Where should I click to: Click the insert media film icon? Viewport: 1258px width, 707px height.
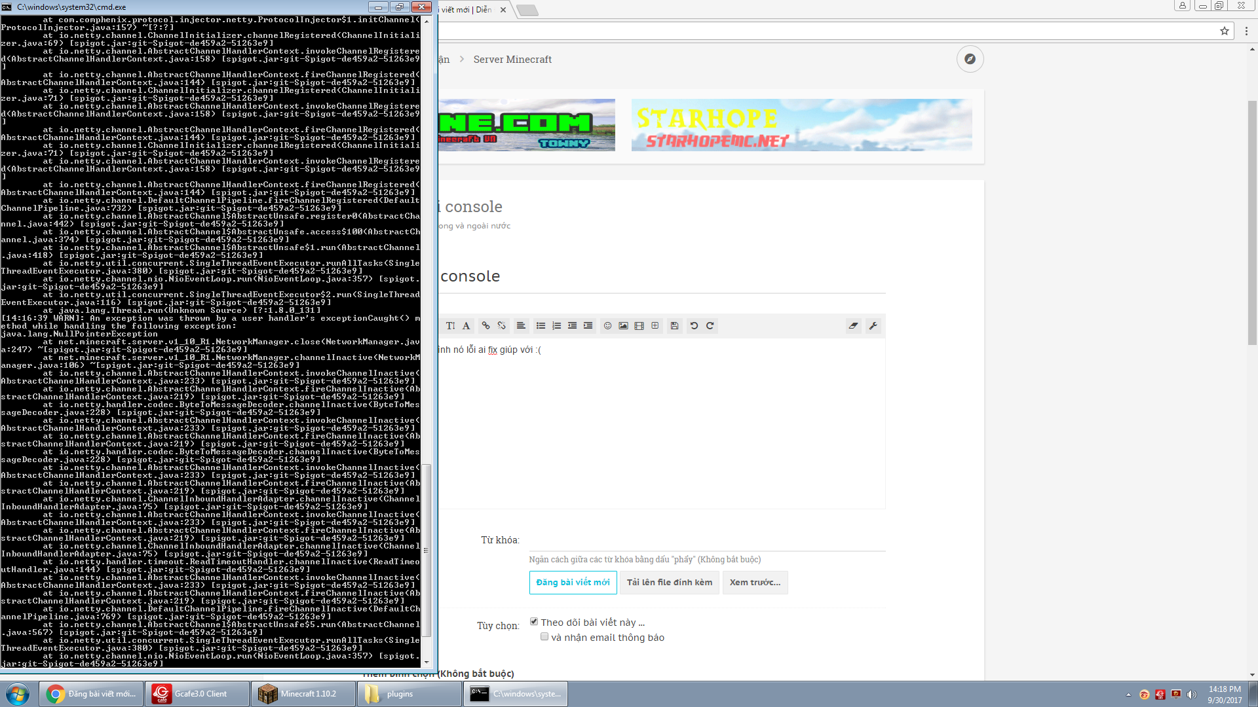point(639,325)
